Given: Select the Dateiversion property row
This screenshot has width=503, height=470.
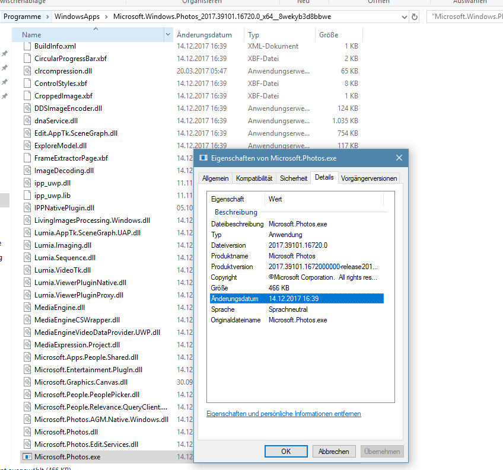Looking at the screenshot, I should [x=297, y=245].
